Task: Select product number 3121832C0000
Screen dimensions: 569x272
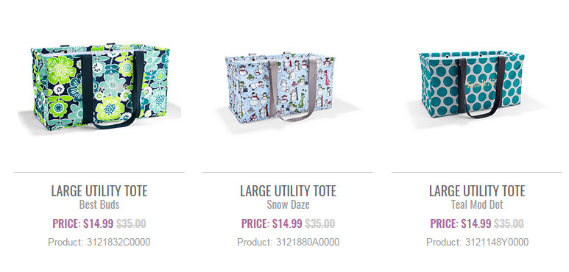Action: point(119,242)
